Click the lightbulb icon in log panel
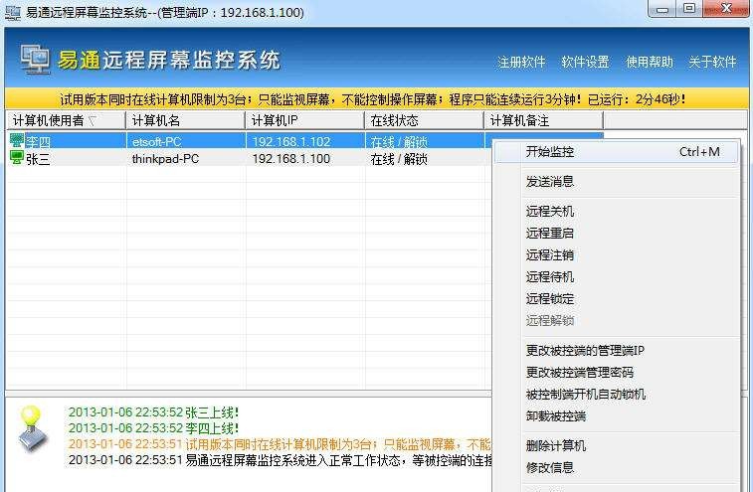 pos(33,428)
